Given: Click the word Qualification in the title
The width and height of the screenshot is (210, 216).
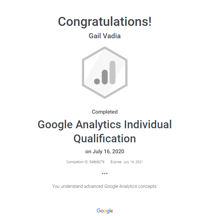Looking at the screenshot, I should pyautogui.click(x=105, y=138).
